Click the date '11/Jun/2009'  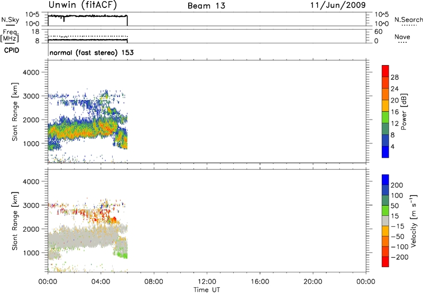[338, 5]
